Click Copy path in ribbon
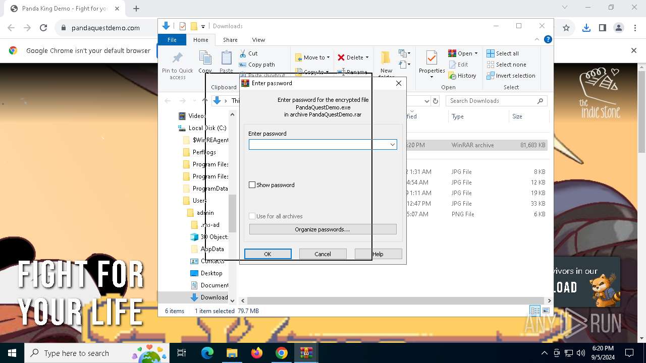This screenshot has width=646, height=363. (x=257, y=65)
